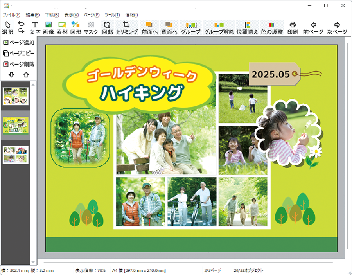Open the ファイル menu
This screenshot has width=352, height=275.
11,15
